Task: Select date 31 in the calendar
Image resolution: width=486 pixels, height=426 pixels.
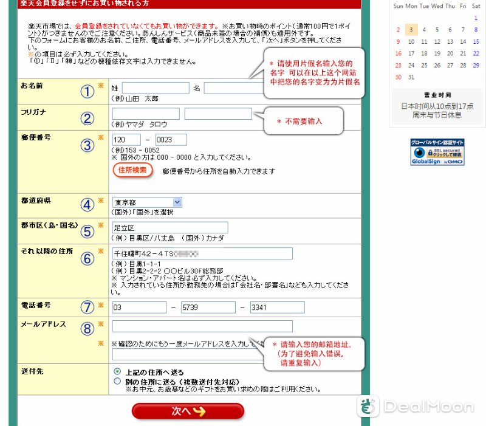Action: click(411, 77)
